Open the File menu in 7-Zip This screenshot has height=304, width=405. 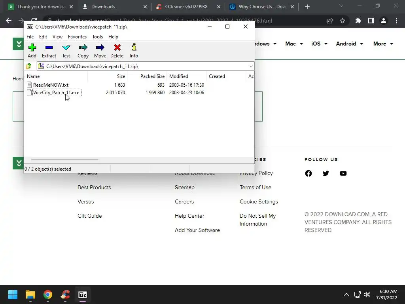tap(30, 37)
